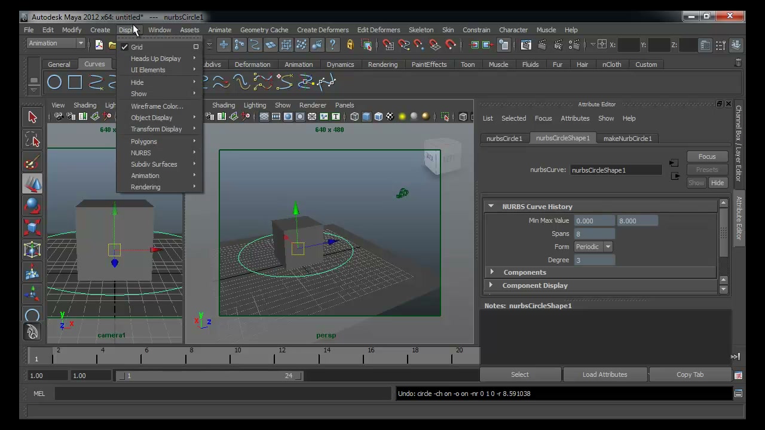765x430 pixels.
Task: Collapse the NURBS Curve History section
Action: pos(491,207)
